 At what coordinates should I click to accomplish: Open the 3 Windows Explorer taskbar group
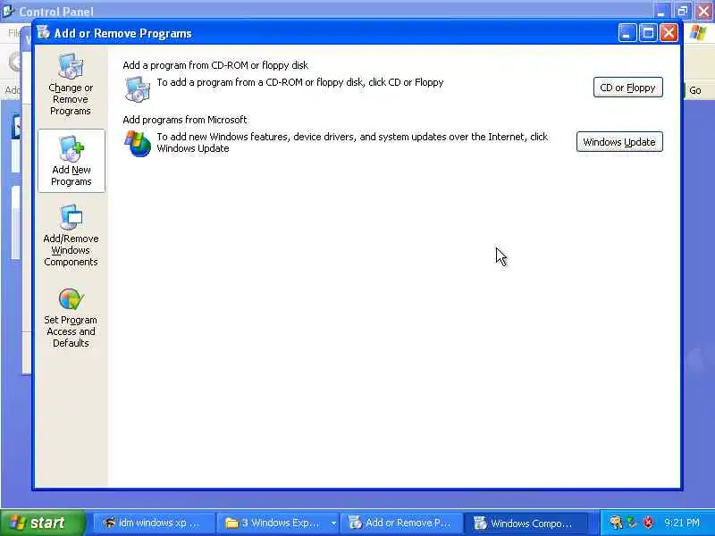pos(280,523)
